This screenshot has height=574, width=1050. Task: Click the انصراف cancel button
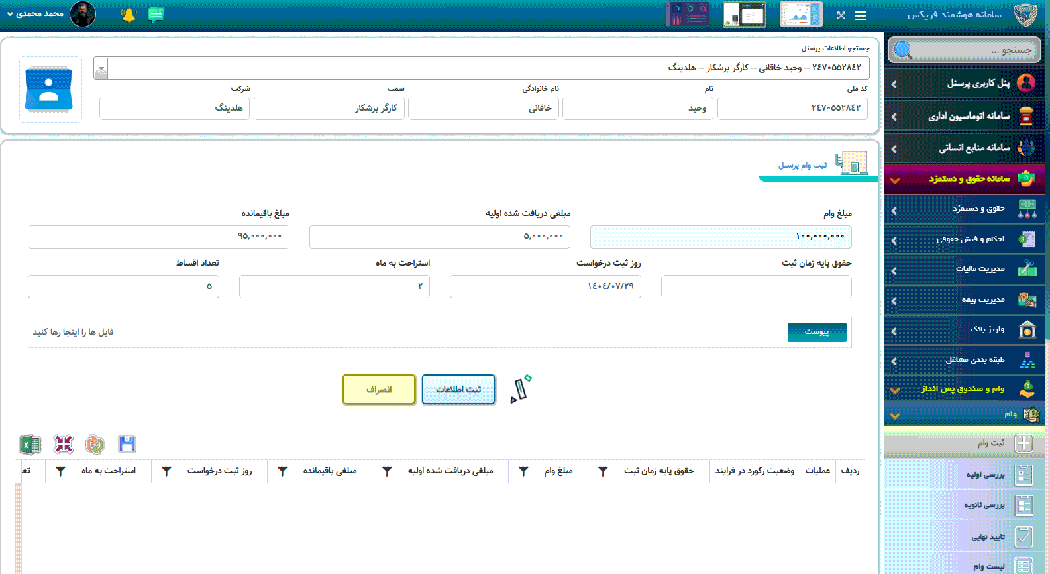[379, 390]
